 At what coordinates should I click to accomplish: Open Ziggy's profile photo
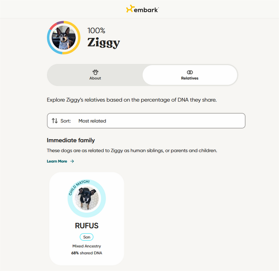click(x=63, y=38)
